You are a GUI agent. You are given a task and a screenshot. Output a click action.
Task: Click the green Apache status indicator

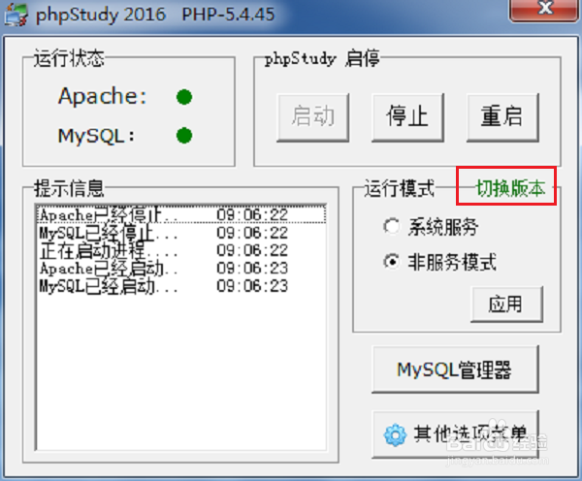tap(184, 97)
